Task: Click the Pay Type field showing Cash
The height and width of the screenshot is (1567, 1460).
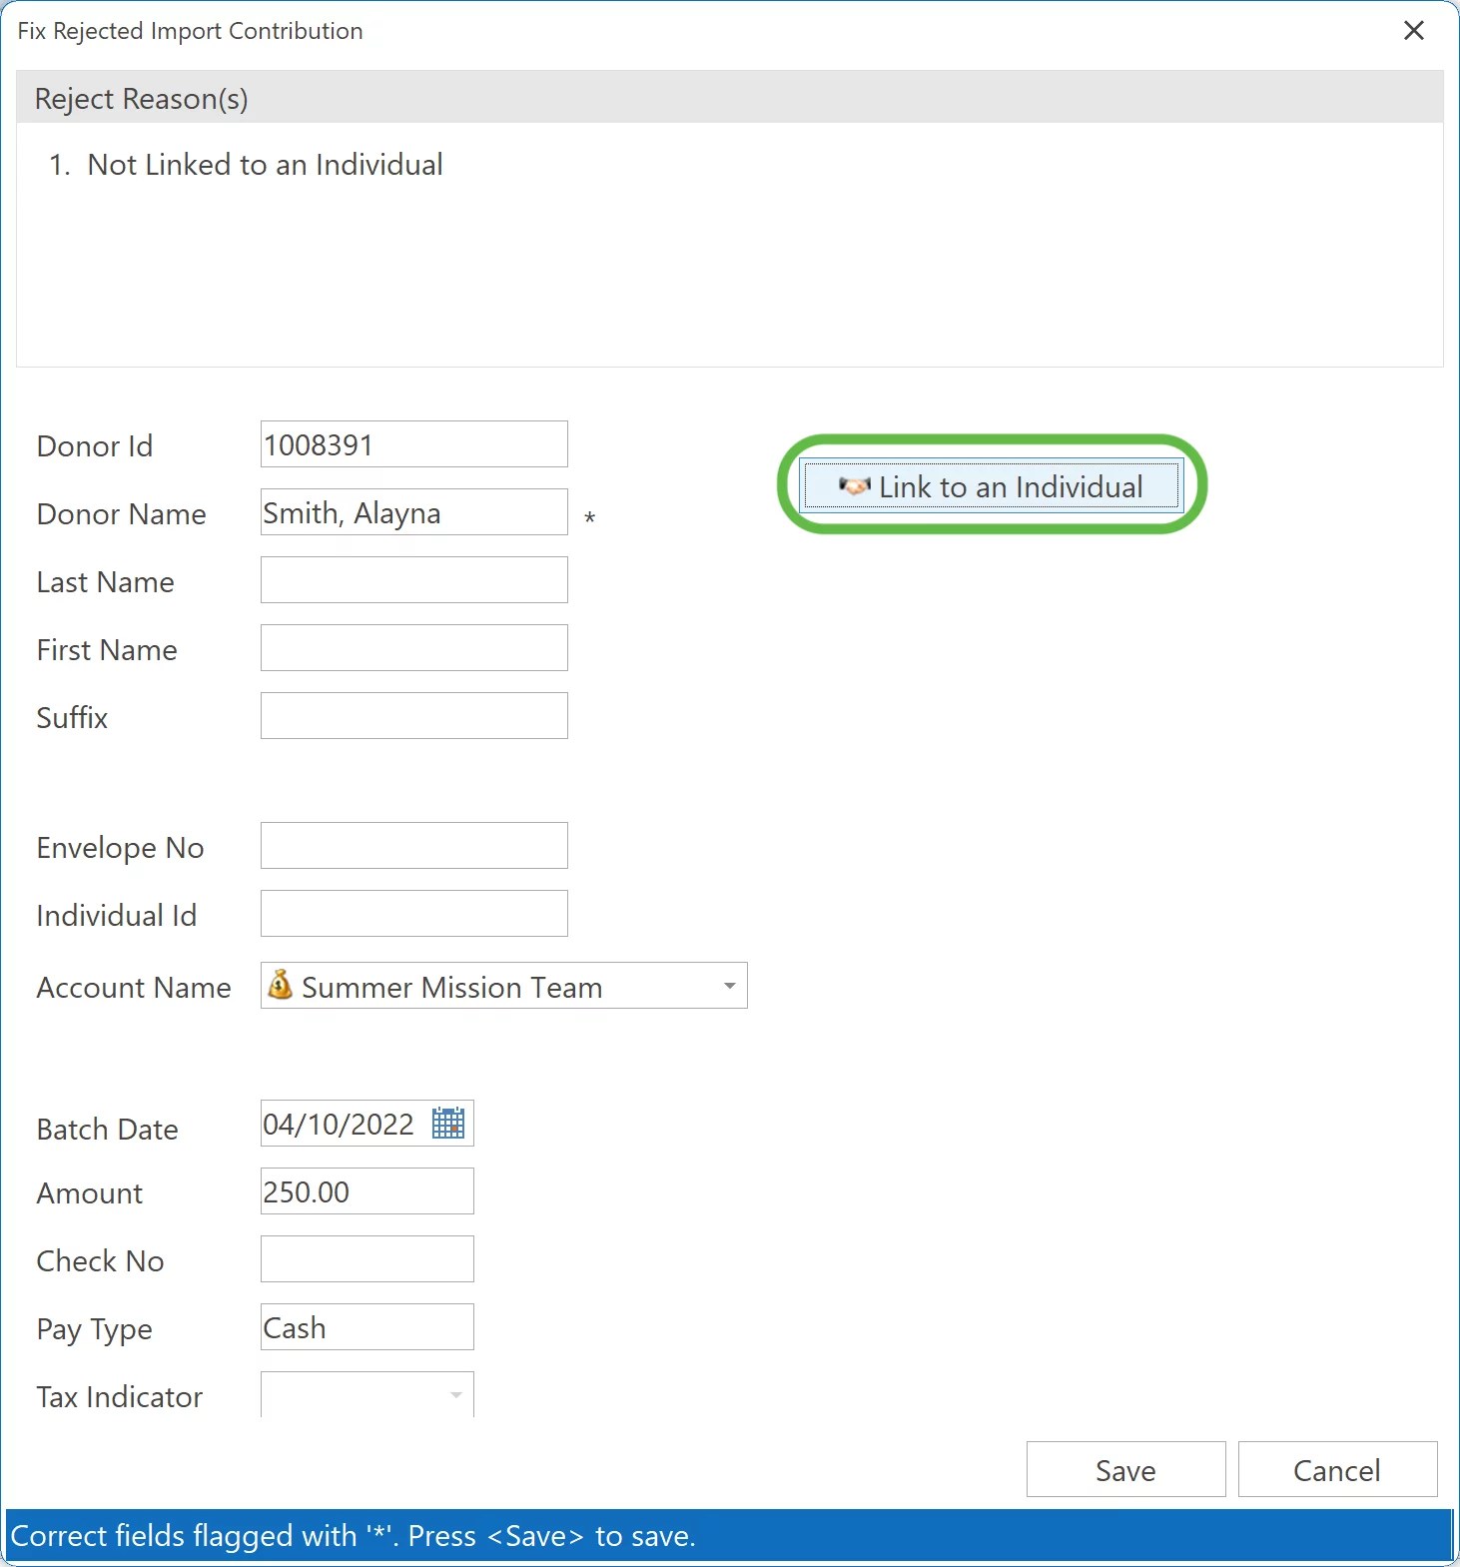Action: [366, 1327]
